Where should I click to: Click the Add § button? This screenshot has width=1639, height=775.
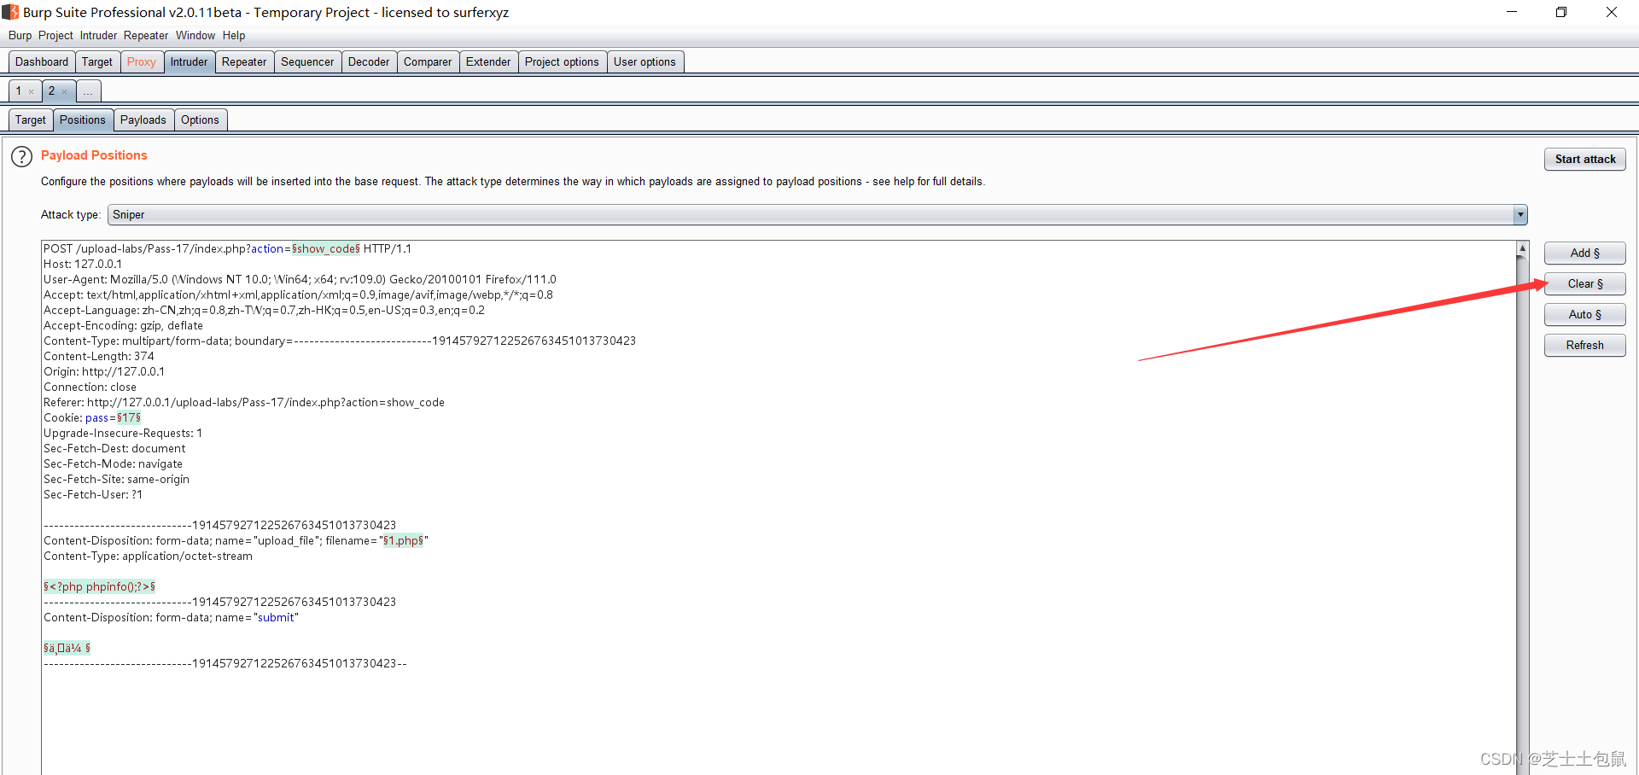(x=1584, y=253)
